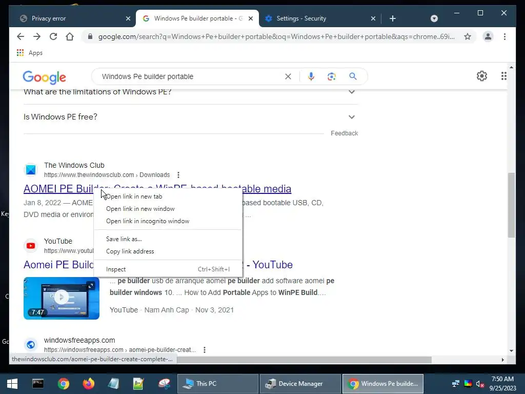The height and width of the screenshot is (394, 525).
Task: Clear the Google search box text
Action: (288, 76)
